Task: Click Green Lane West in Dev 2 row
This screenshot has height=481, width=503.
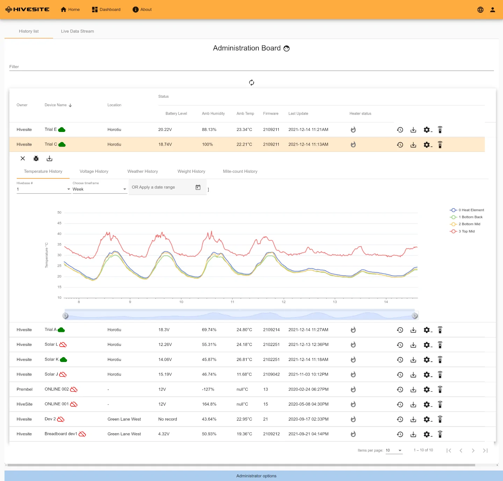Action: (124, 419)
